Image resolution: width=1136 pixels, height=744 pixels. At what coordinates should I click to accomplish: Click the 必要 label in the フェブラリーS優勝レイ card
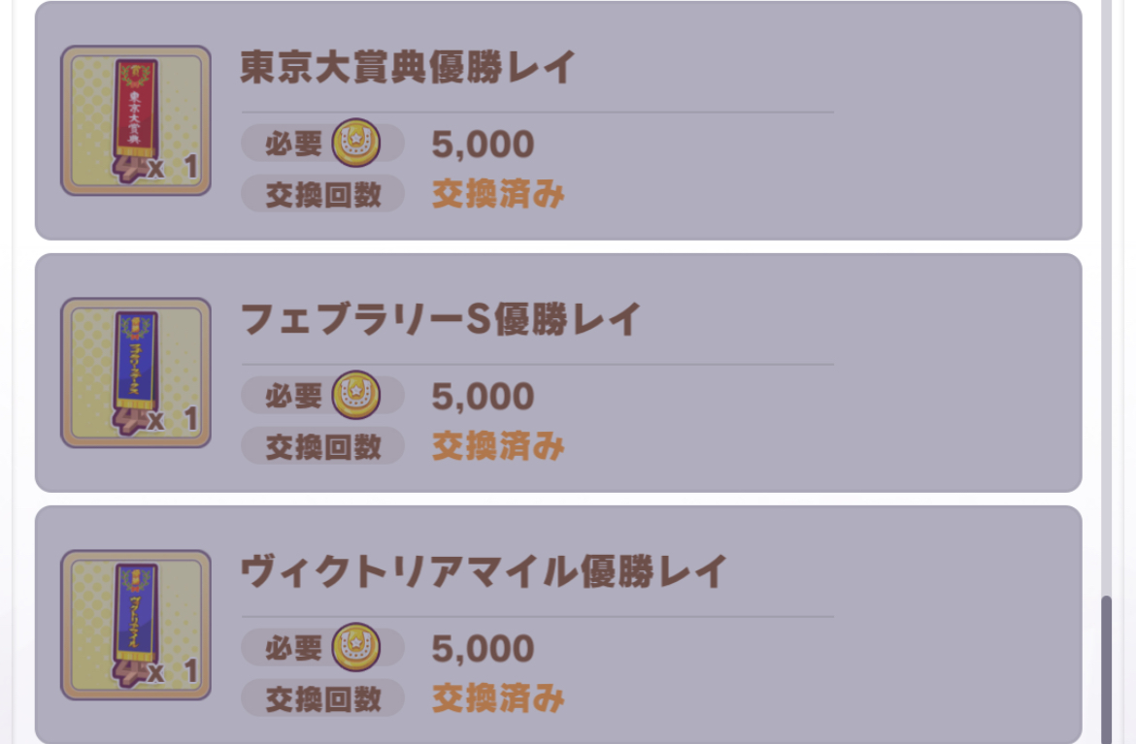293,396
